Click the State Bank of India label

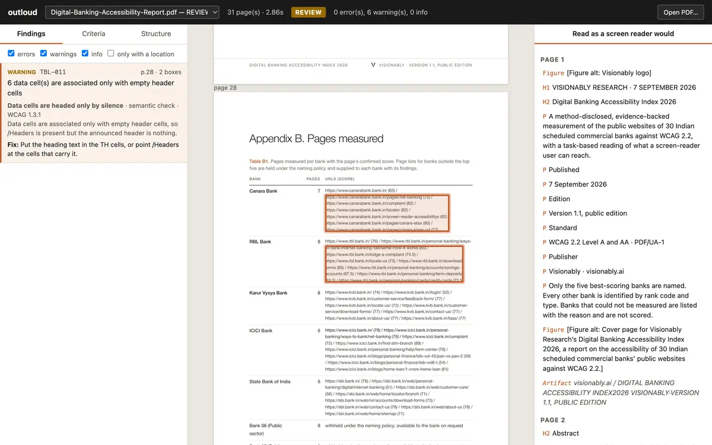(270, 382)
